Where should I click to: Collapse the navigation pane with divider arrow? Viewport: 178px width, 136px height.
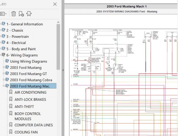pos(63,70)
